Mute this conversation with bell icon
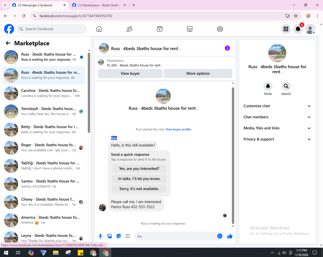The width and height of the screenshot is (323, 257). (x=268, y=86)
